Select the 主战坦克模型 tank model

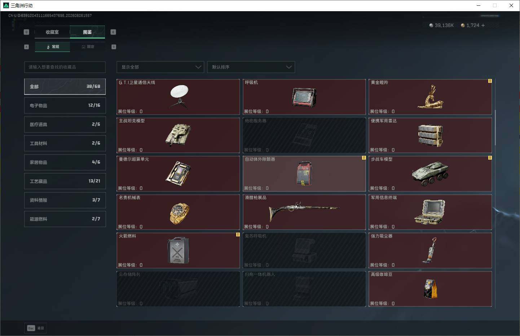click(x=178, y=135)
